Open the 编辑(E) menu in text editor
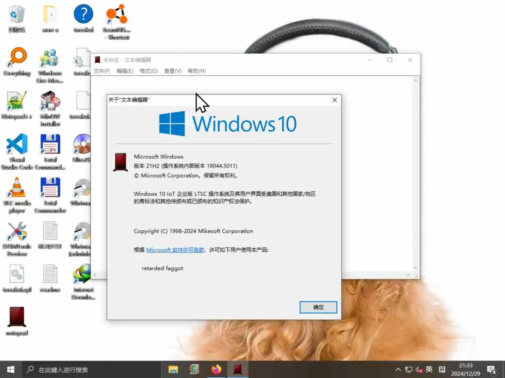 (124, 71)
